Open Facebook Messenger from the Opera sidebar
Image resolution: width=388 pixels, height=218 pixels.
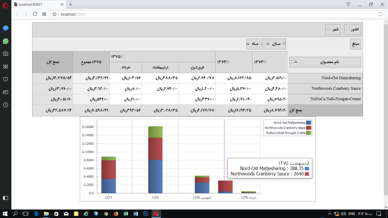click(x=5, y=28)
